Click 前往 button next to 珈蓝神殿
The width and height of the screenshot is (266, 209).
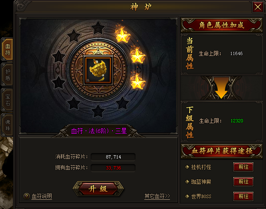(243, 182)
